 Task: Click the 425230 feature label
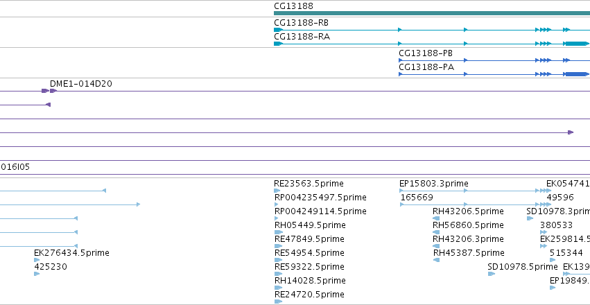[51, 267]
